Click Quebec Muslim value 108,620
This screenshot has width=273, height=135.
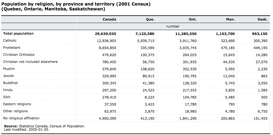click(x=147, y=69)
